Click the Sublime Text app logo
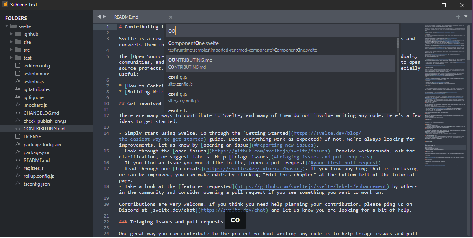473x238 pixels. [x=5, y=5]
